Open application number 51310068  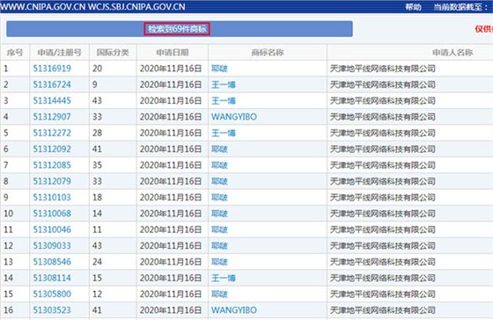click(52, 214)
